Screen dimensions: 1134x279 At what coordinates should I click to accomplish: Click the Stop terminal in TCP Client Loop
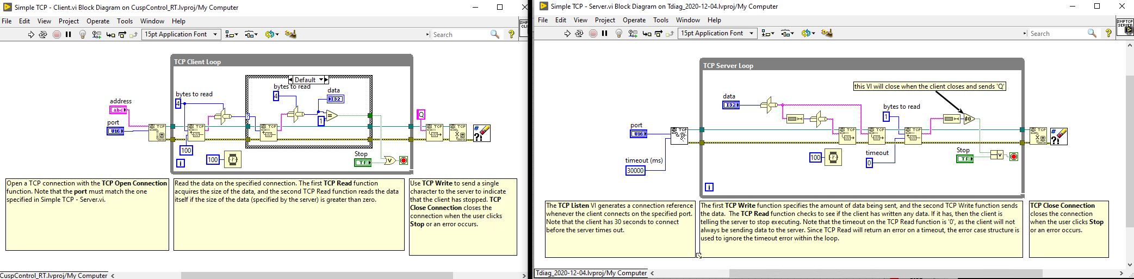coord(362,163)
